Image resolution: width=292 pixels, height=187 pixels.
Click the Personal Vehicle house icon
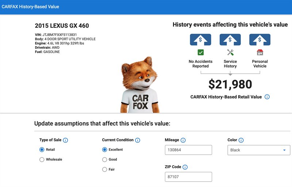point(260,52)
